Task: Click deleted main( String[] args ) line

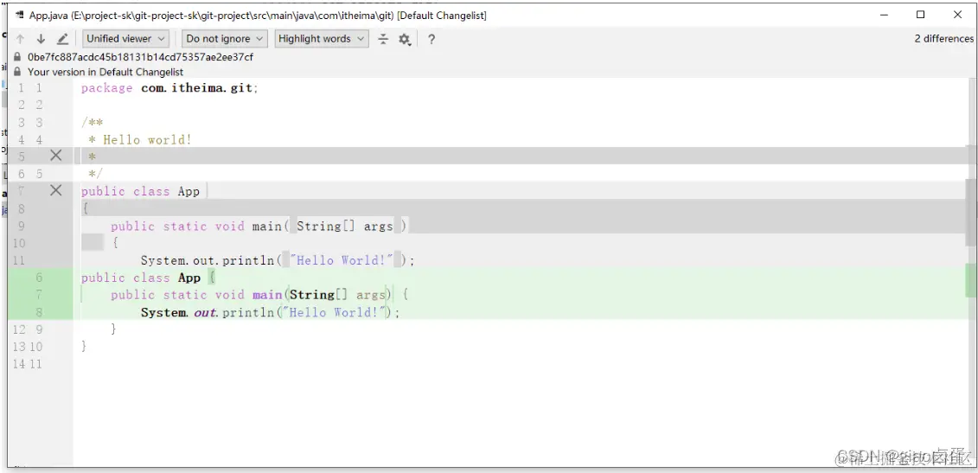Action: 259,226
